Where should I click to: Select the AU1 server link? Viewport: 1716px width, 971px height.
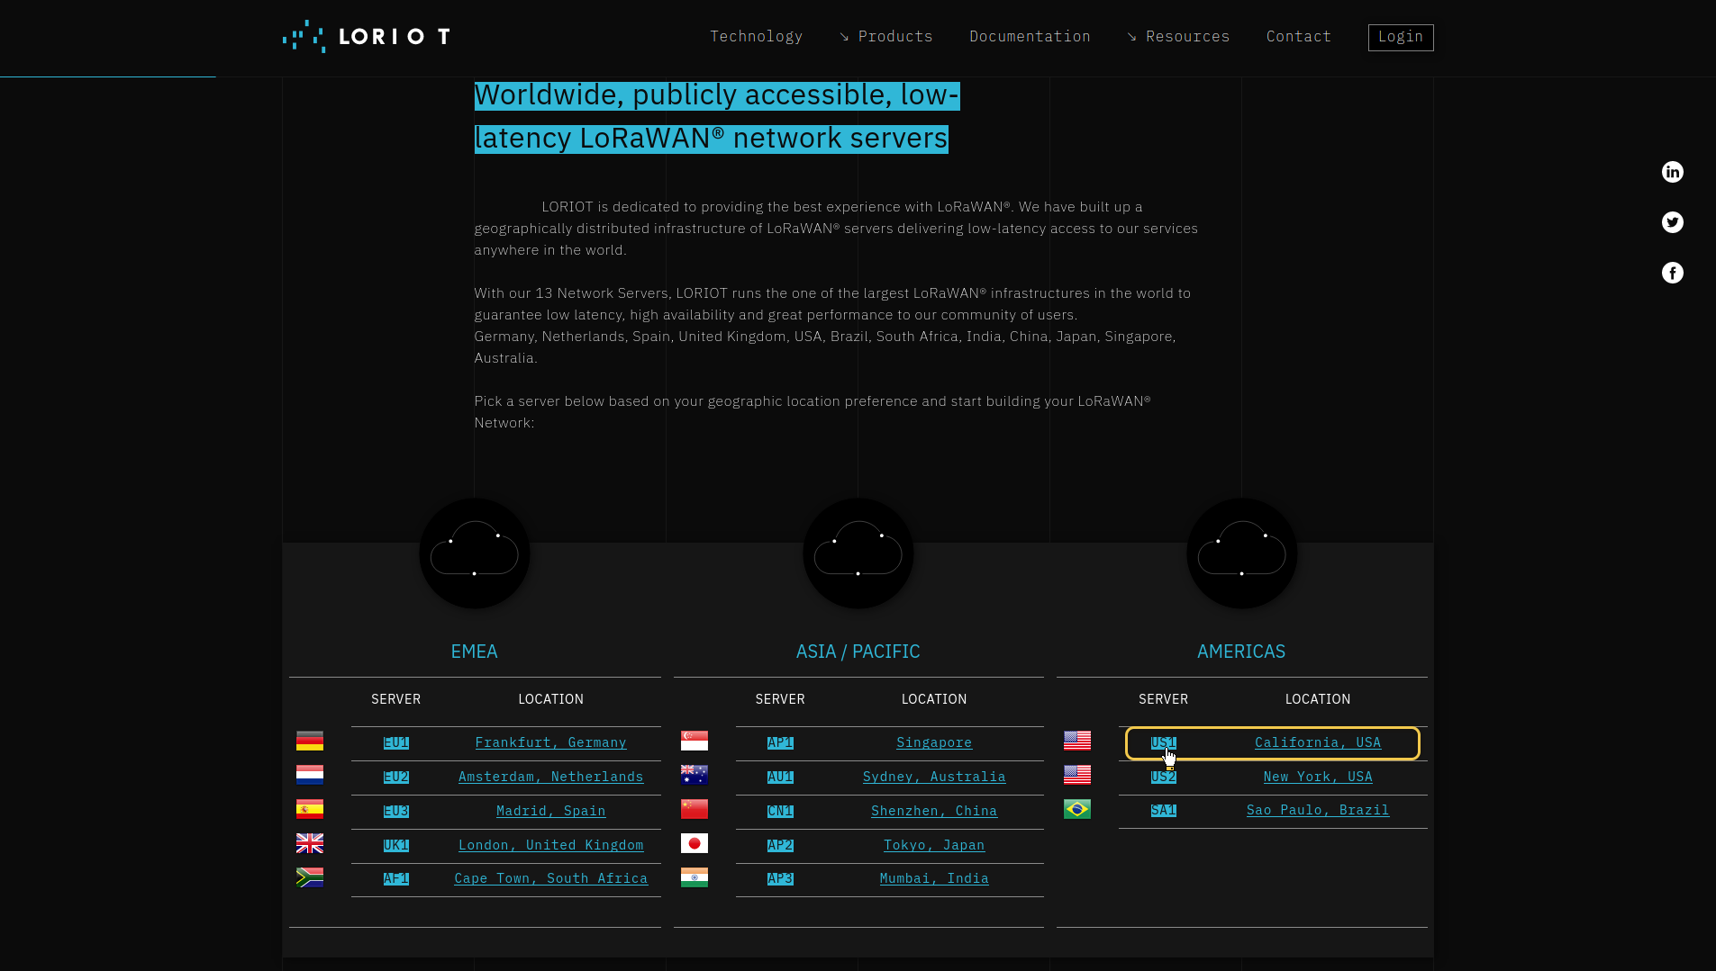pyautogui.click(x=780, y=777)
